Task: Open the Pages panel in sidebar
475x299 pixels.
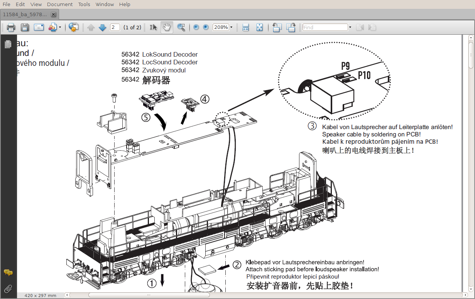Action: 8,45
